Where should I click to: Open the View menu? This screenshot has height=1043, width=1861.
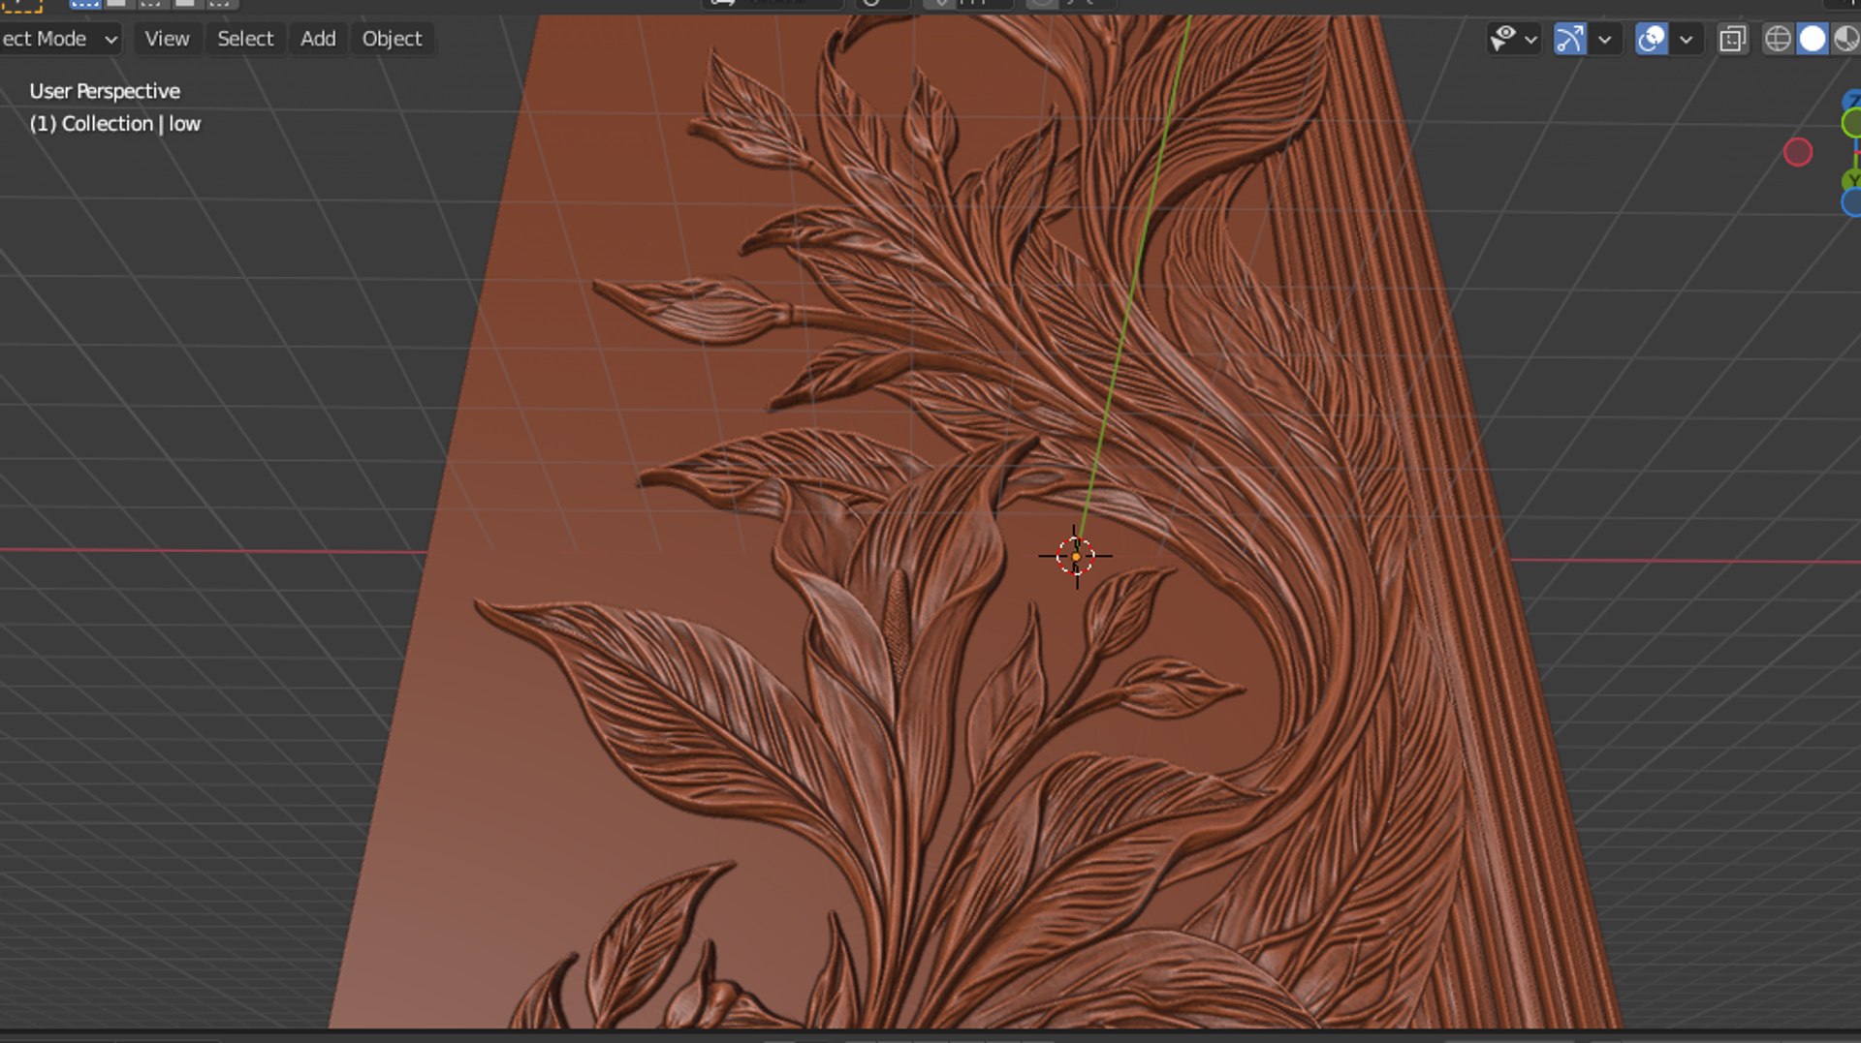tap(167, 39)
